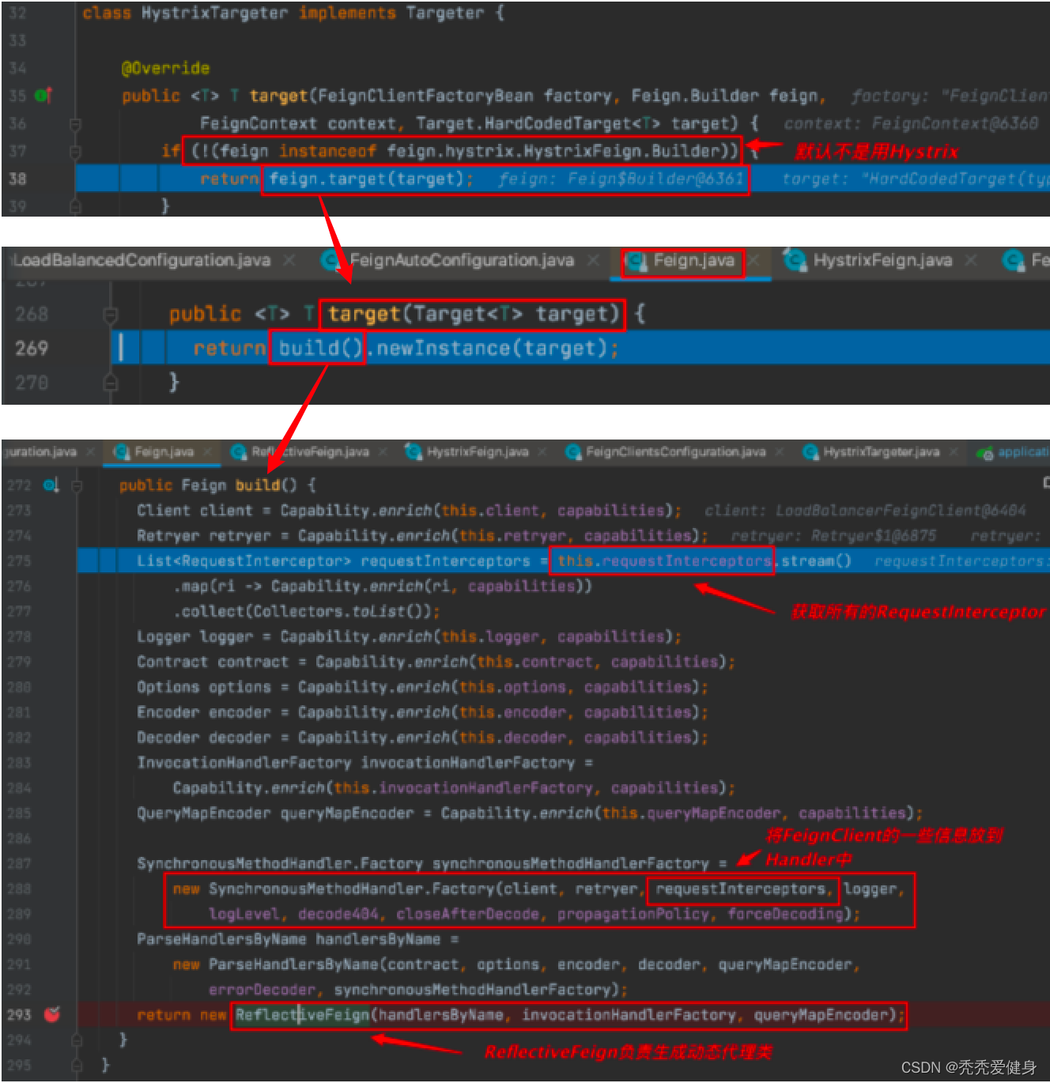Select Feign.java tab in bottom editor

point(164,452)
